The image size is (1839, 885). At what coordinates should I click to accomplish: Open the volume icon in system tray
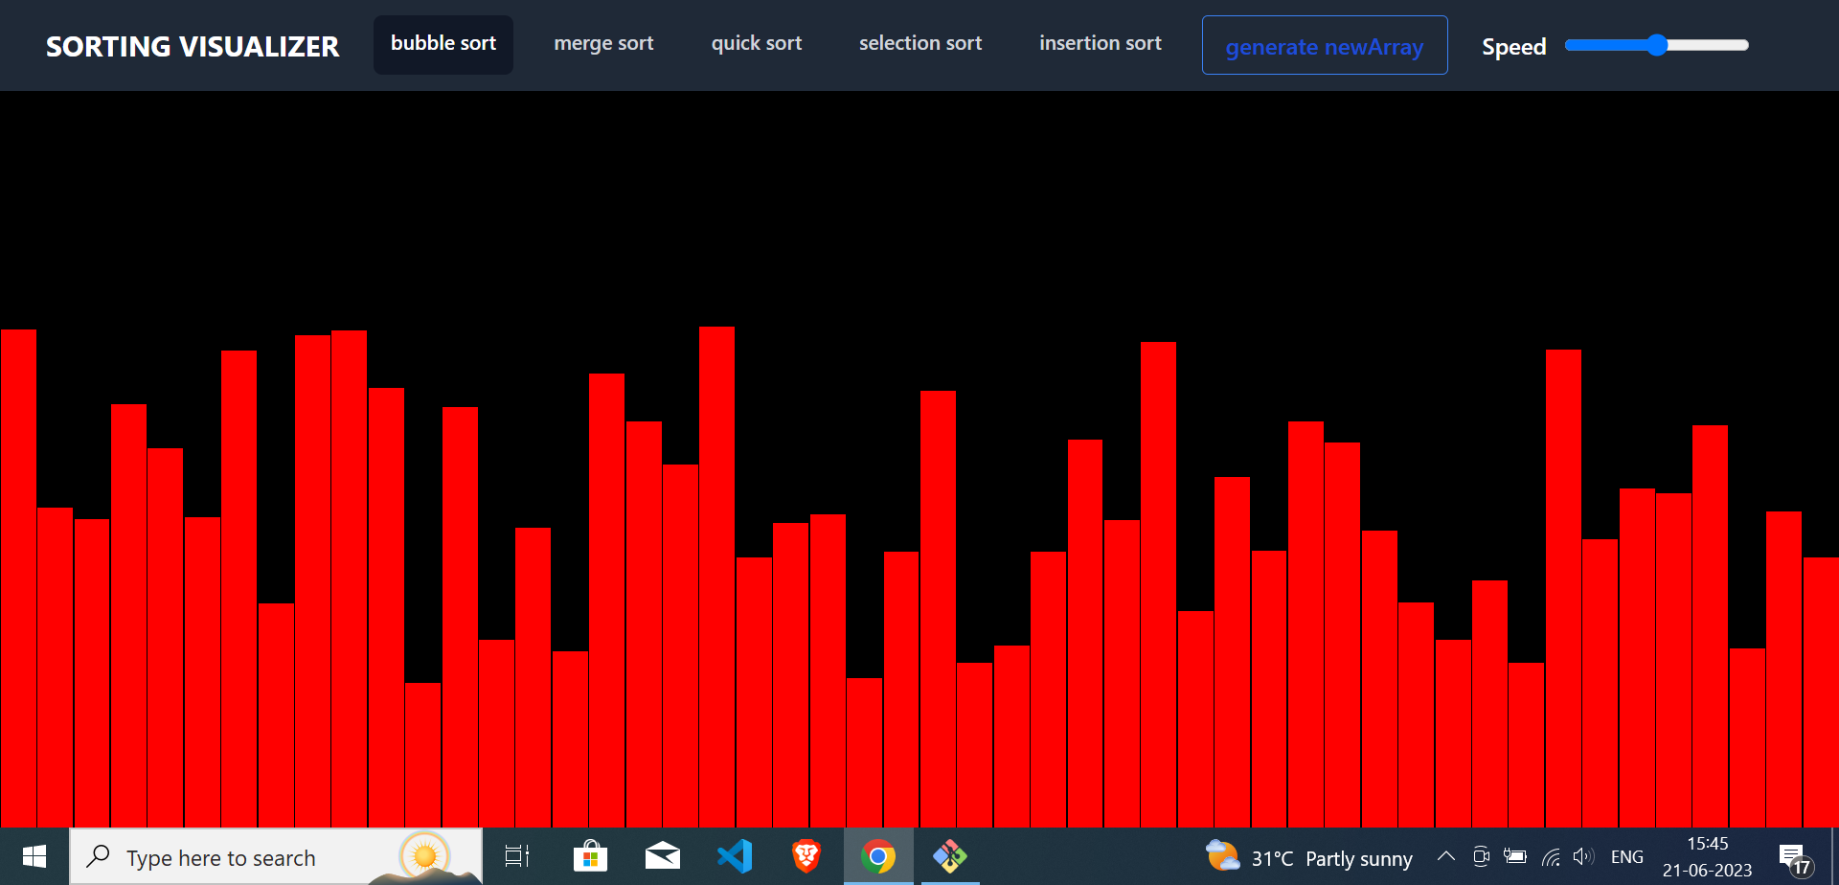tap(1583, 856)
